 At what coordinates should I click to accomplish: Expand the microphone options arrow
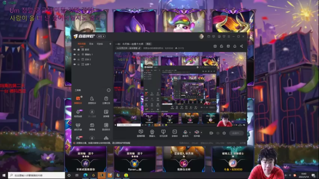[190, 132]
